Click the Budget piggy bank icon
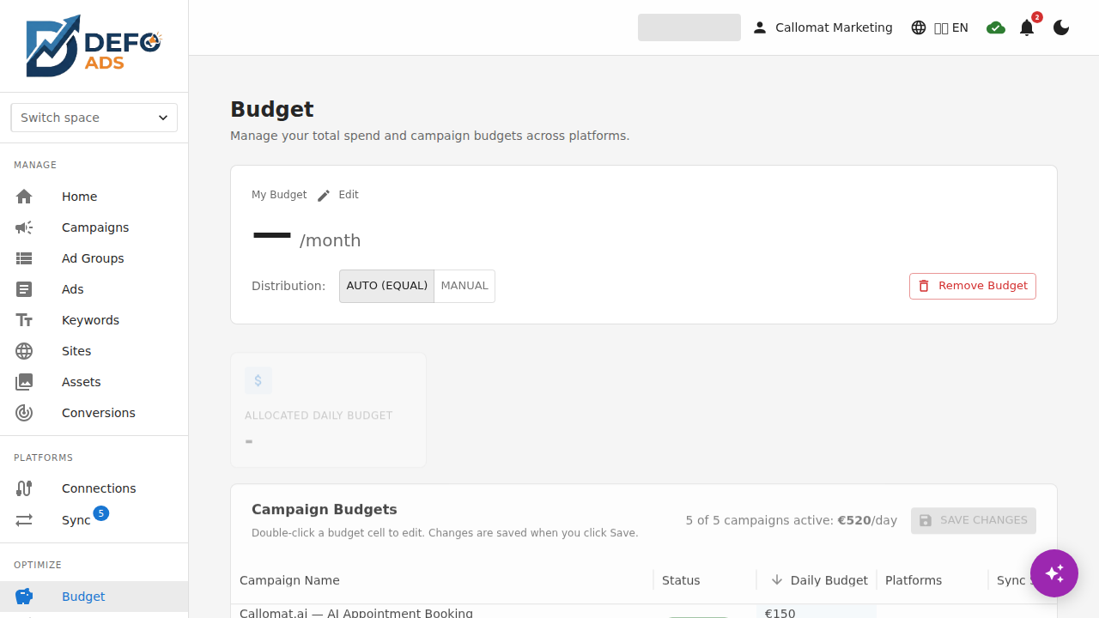This screenshot has height=618, width=1099. point(24,597)
